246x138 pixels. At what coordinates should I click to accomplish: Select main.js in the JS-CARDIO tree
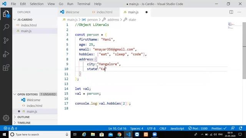pos(26,31)
